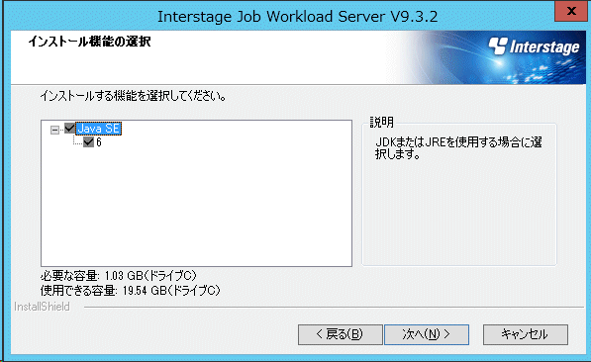Uncheck the Java SE checkbox
The height and width of the screenshot is (362, 591).
(x=69, y=129)
